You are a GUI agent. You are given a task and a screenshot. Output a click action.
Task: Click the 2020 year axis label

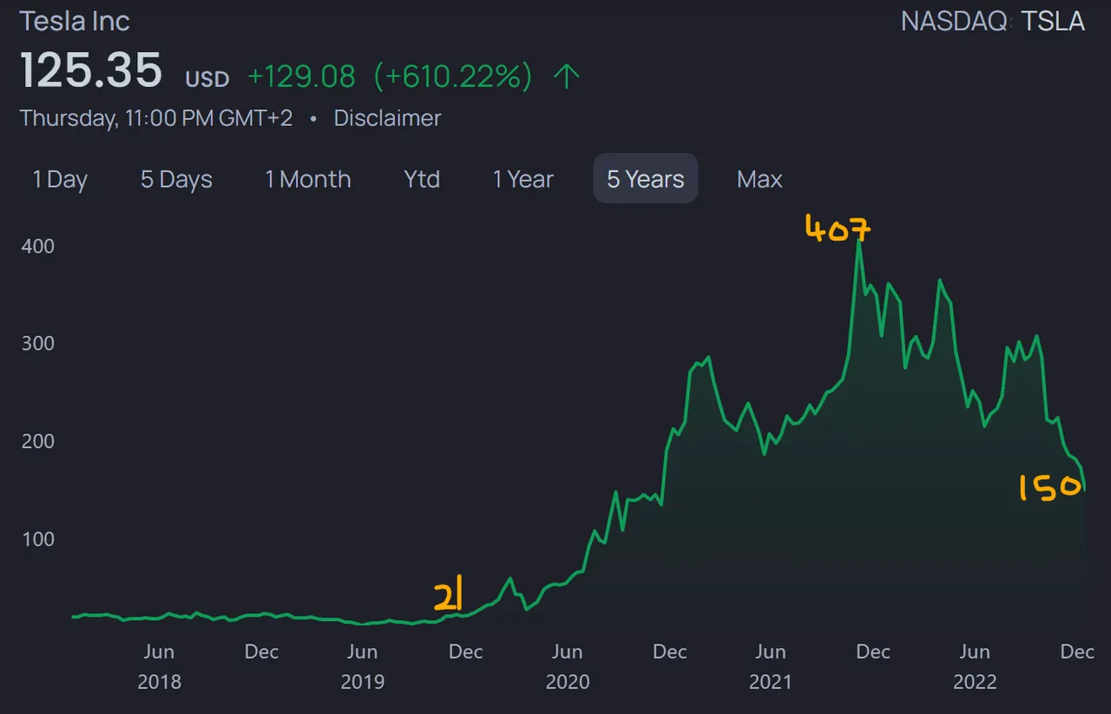(568, 682)
